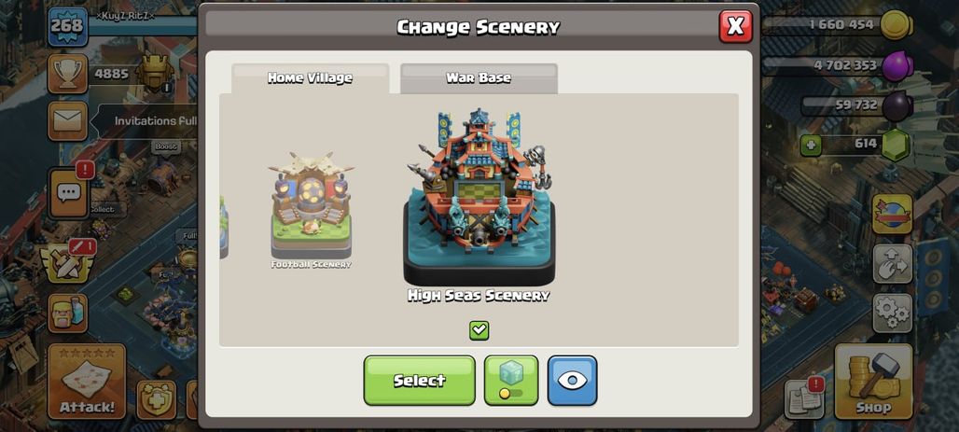
Task: Open the Shop button
Action: point(873,382)
